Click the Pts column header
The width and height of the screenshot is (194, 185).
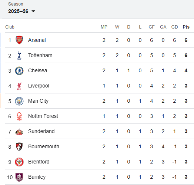(186, 27)
